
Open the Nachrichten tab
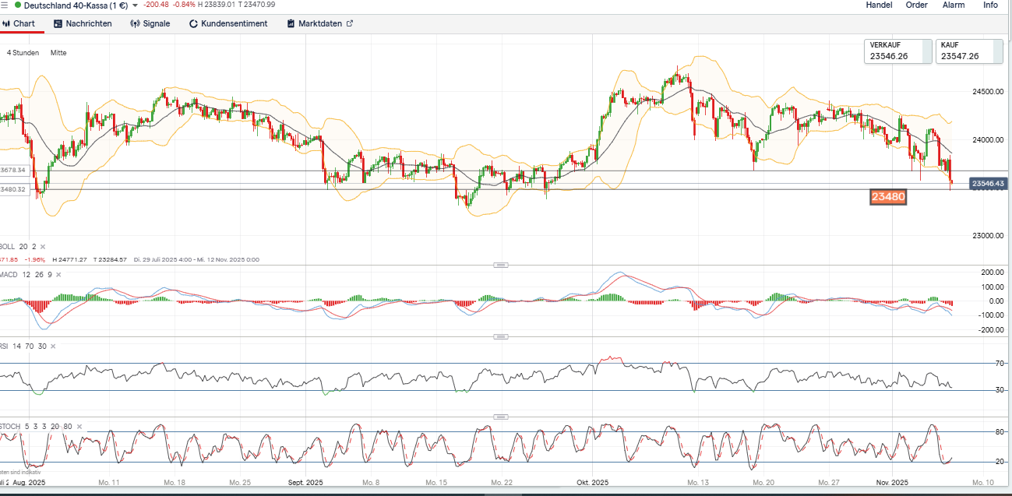pyautogui.click(x=83, y=23)
